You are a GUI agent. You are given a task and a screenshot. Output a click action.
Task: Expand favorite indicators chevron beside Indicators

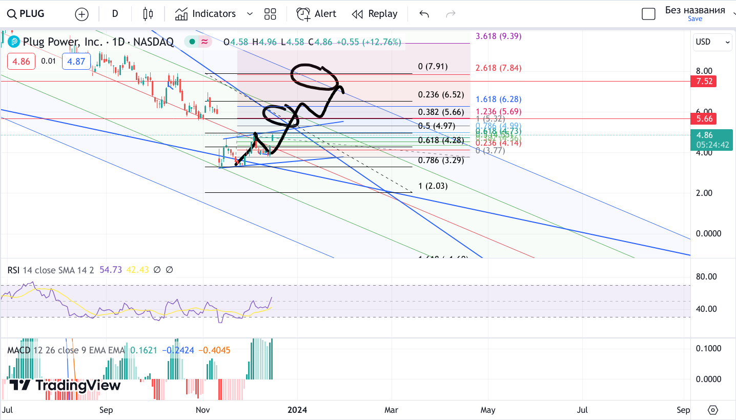tap(250, 14)
